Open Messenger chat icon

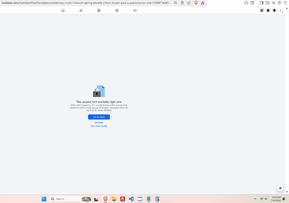[268, 10]
